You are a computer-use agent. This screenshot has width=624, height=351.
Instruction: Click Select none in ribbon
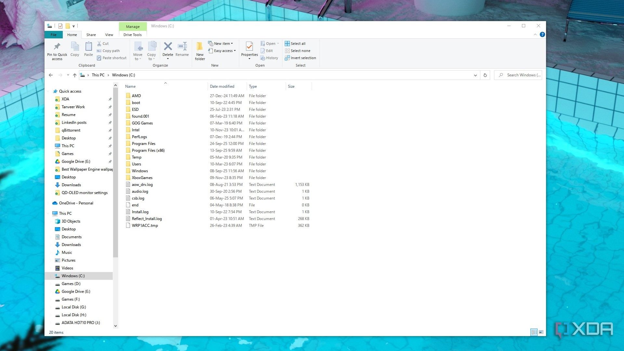point(297,51)
